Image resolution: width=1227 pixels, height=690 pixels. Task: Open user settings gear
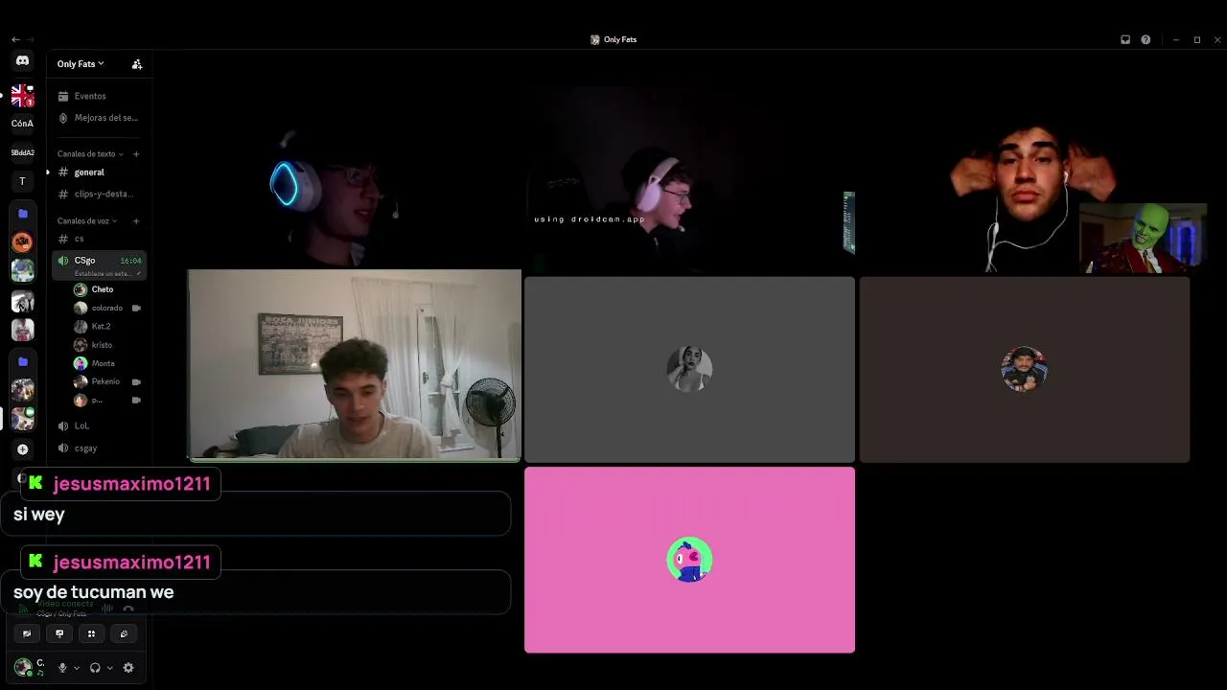128,668
